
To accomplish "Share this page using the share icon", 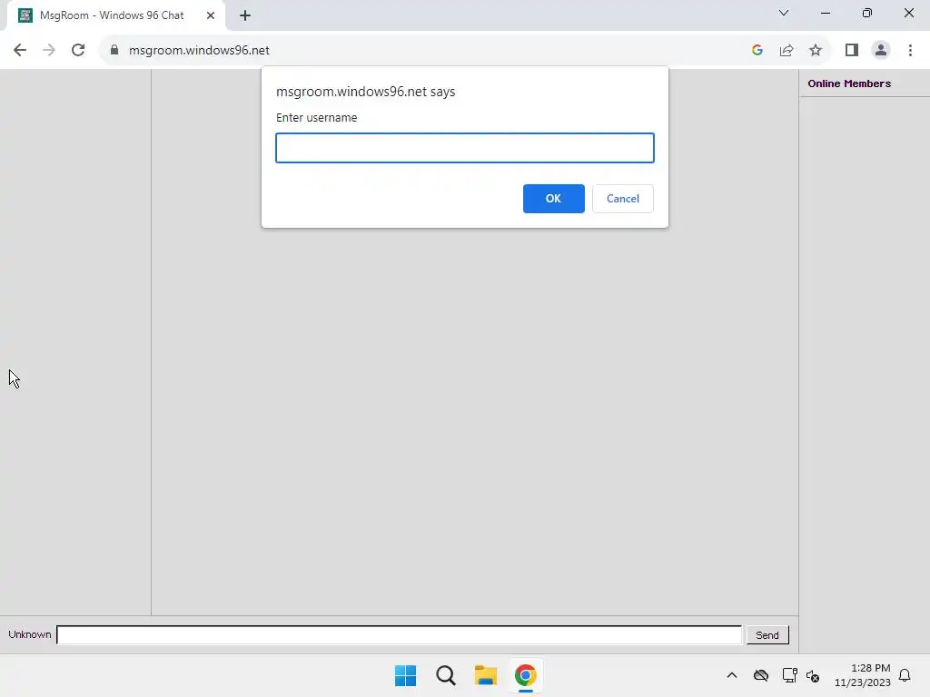I will tap(787, 51).
